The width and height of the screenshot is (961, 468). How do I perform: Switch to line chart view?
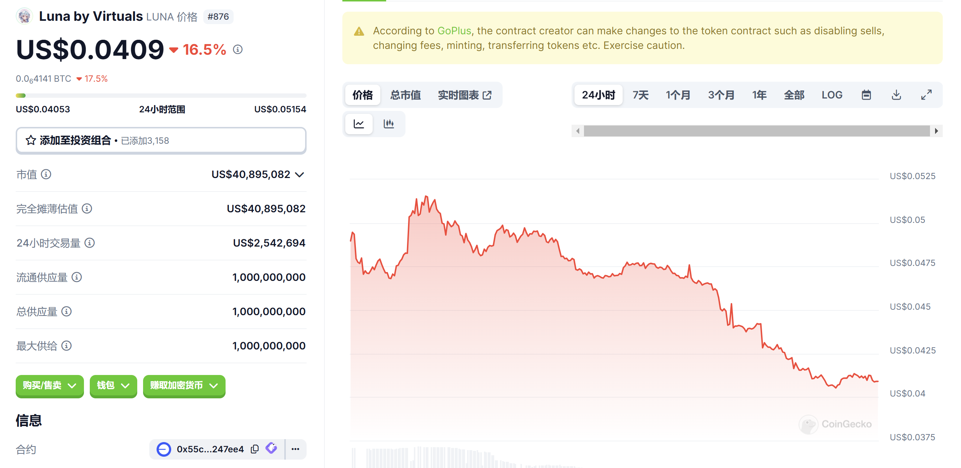(x=359, y=124)
